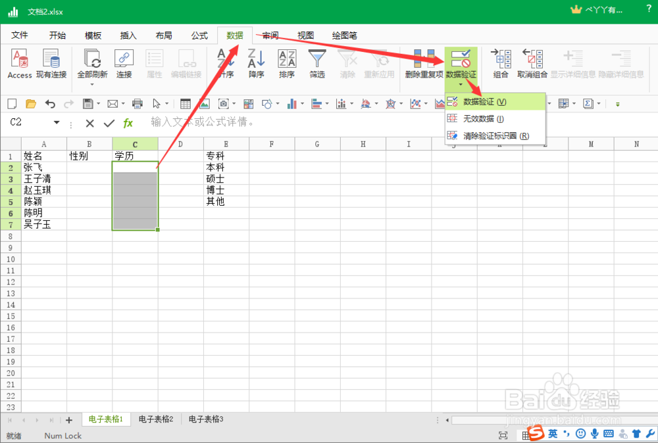Click cell containing 其他

coord(226,202)
